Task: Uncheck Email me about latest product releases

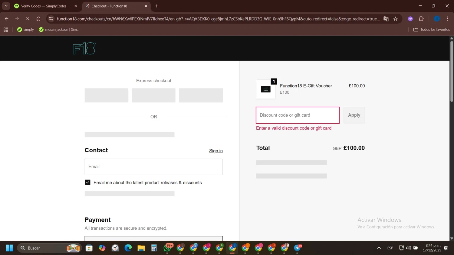Action: [88, 182]
